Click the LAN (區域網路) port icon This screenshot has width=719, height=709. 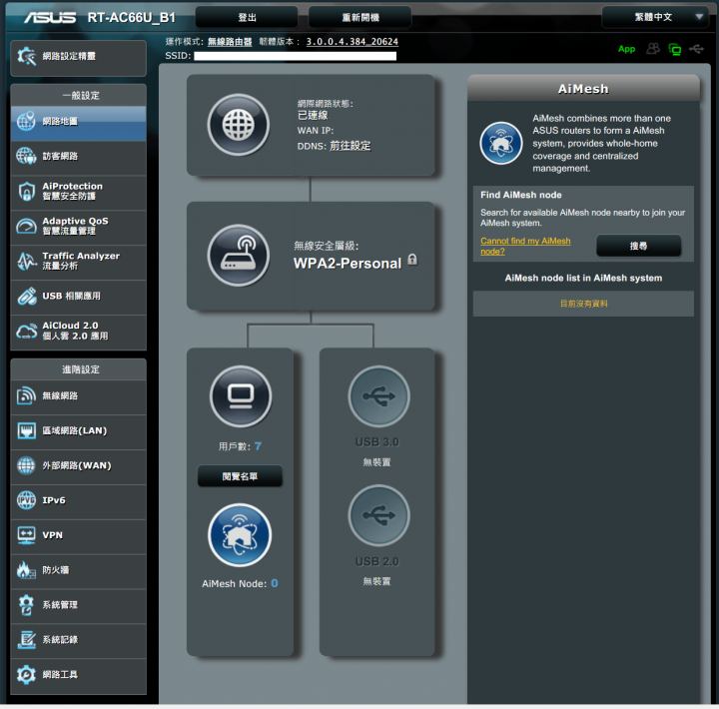coord(26,430)
